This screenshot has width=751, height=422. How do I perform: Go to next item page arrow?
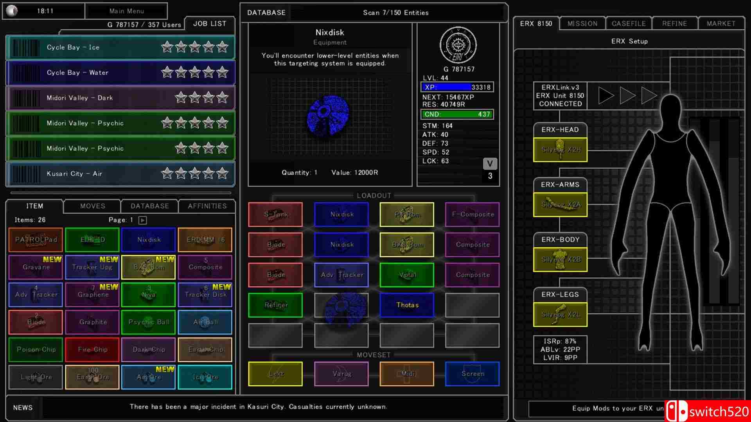[143, 220]
